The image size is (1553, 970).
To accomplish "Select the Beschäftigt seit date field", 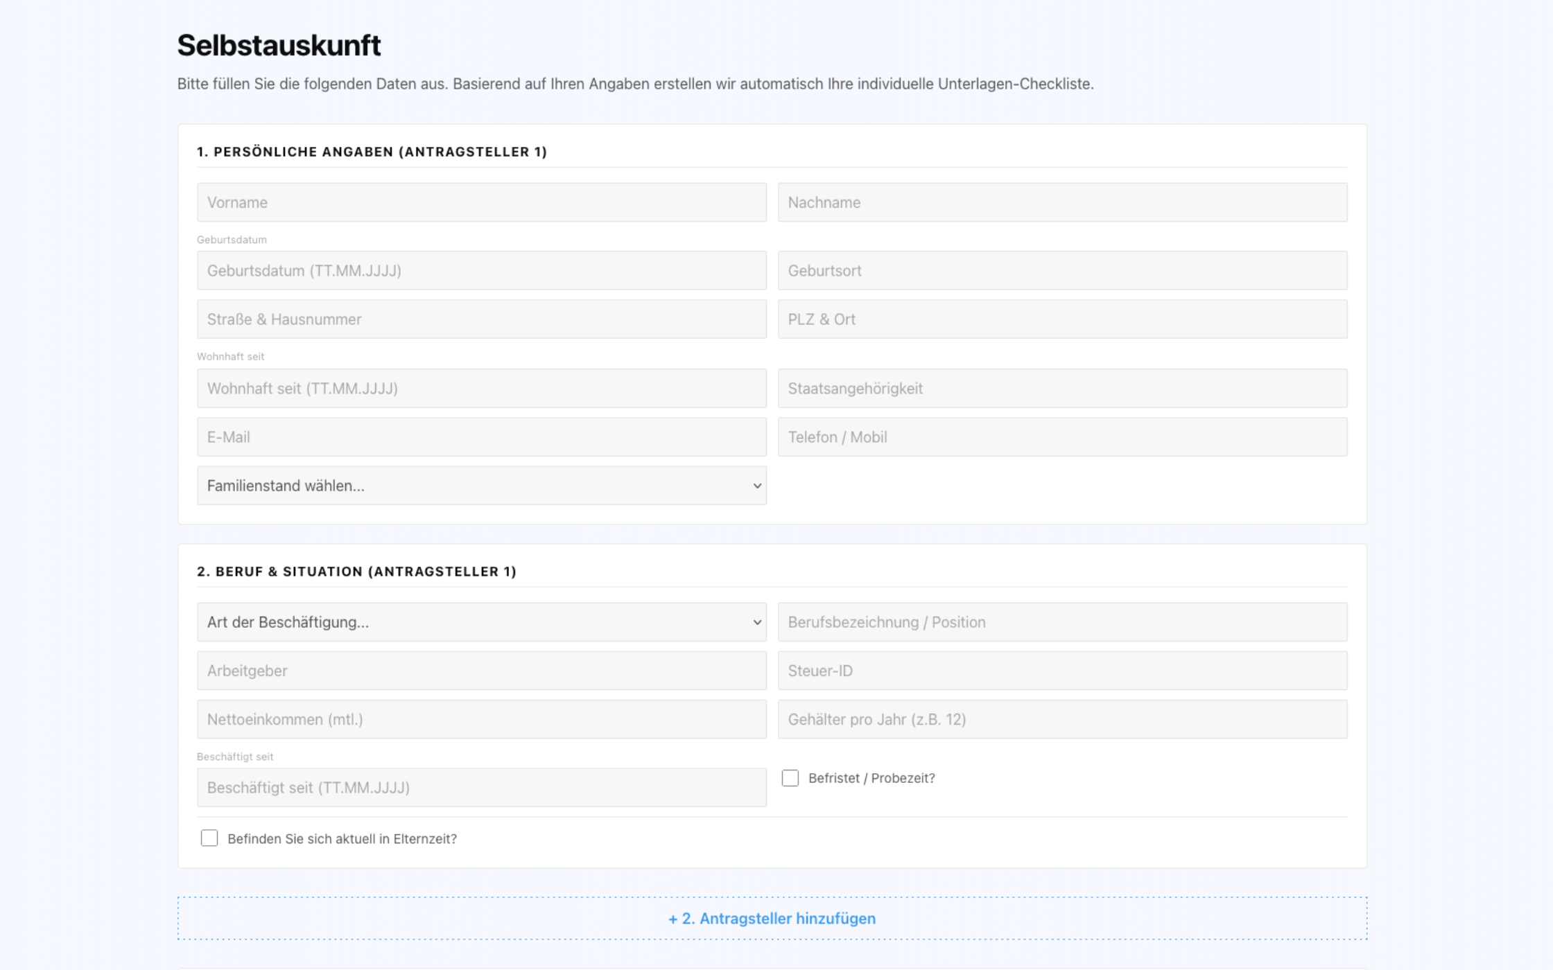I will point(481,787).
